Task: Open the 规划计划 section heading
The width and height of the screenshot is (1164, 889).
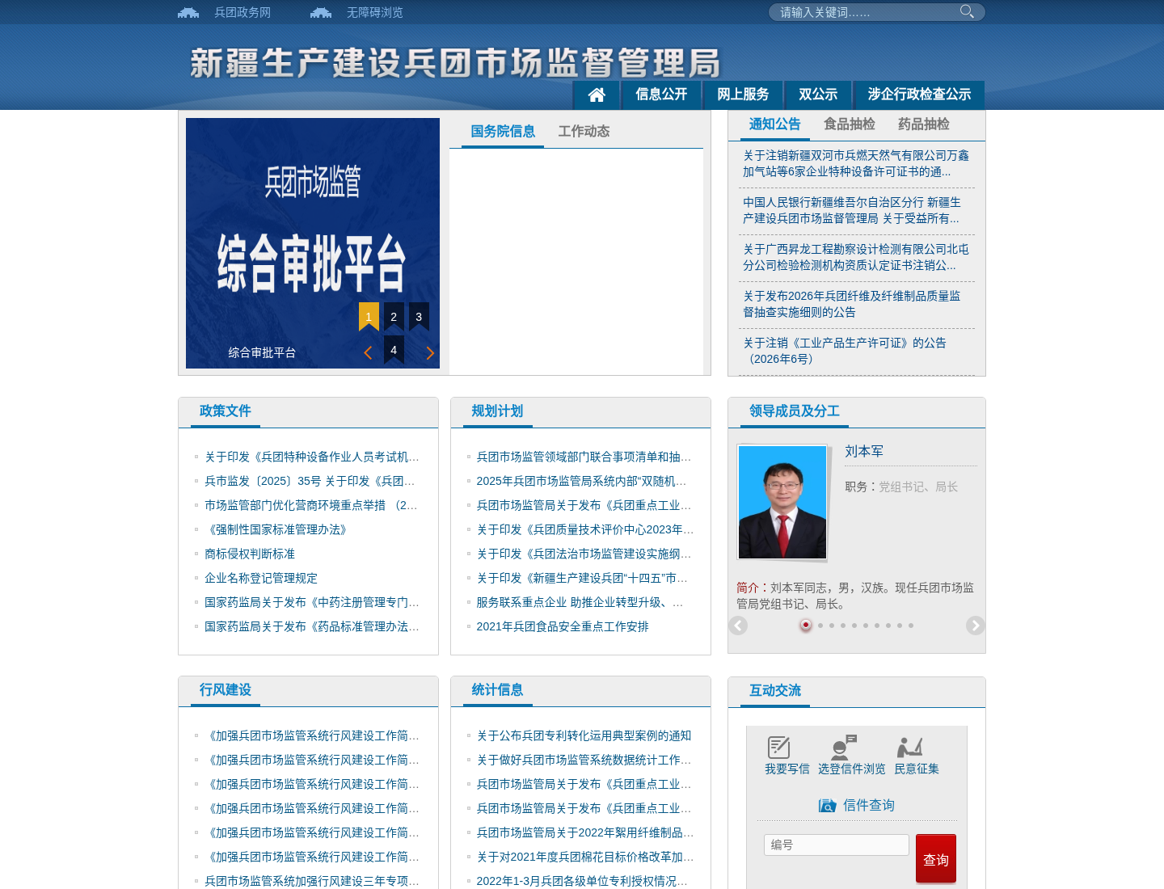Action: tap(498, 411)
